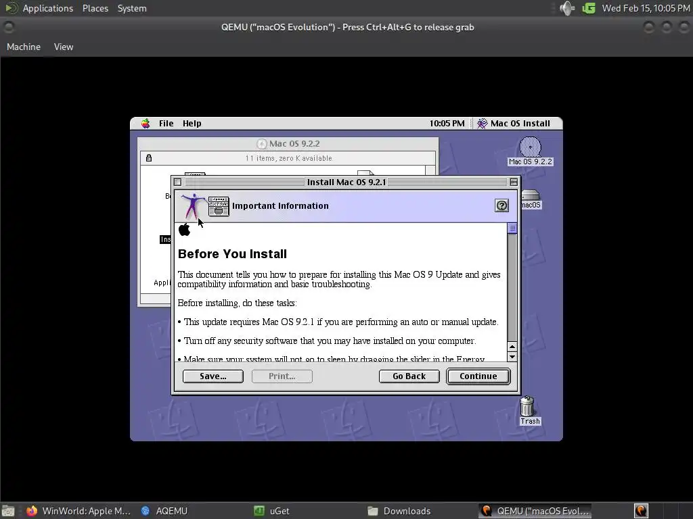
Task: Open the Mac OS Install application menu
Action: coord(514,124)
